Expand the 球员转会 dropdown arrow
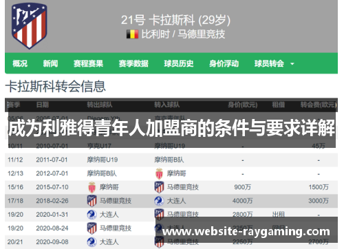 tap(292, 64)
